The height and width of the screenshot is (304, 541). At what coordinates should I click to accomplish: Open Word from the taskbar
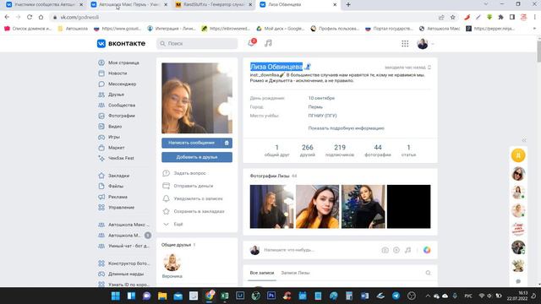click(364, 296)
